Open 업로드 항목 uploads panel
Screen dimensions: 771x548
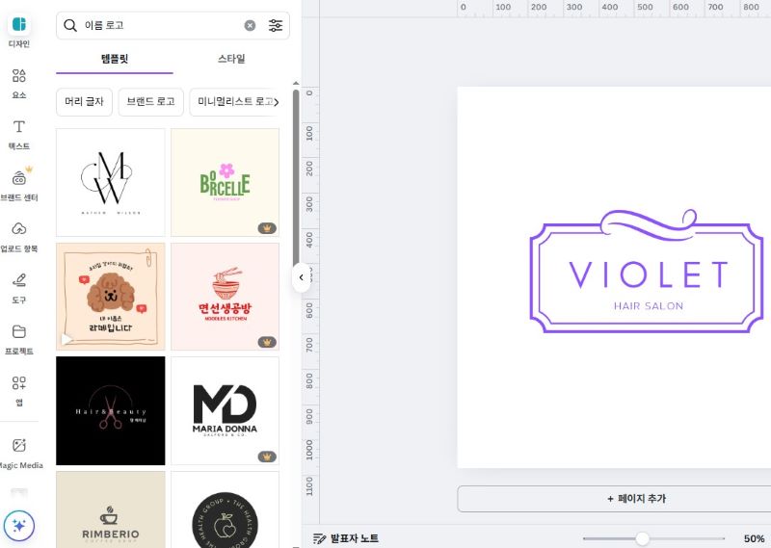tap(19, 237)
